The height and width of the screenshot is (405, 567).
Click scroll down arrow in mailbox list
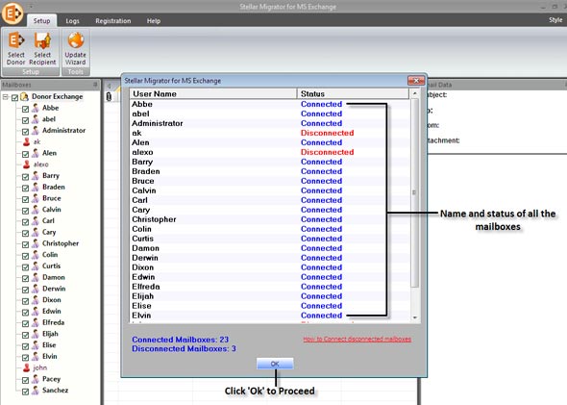pyautogui.click(x=415, y=317)
